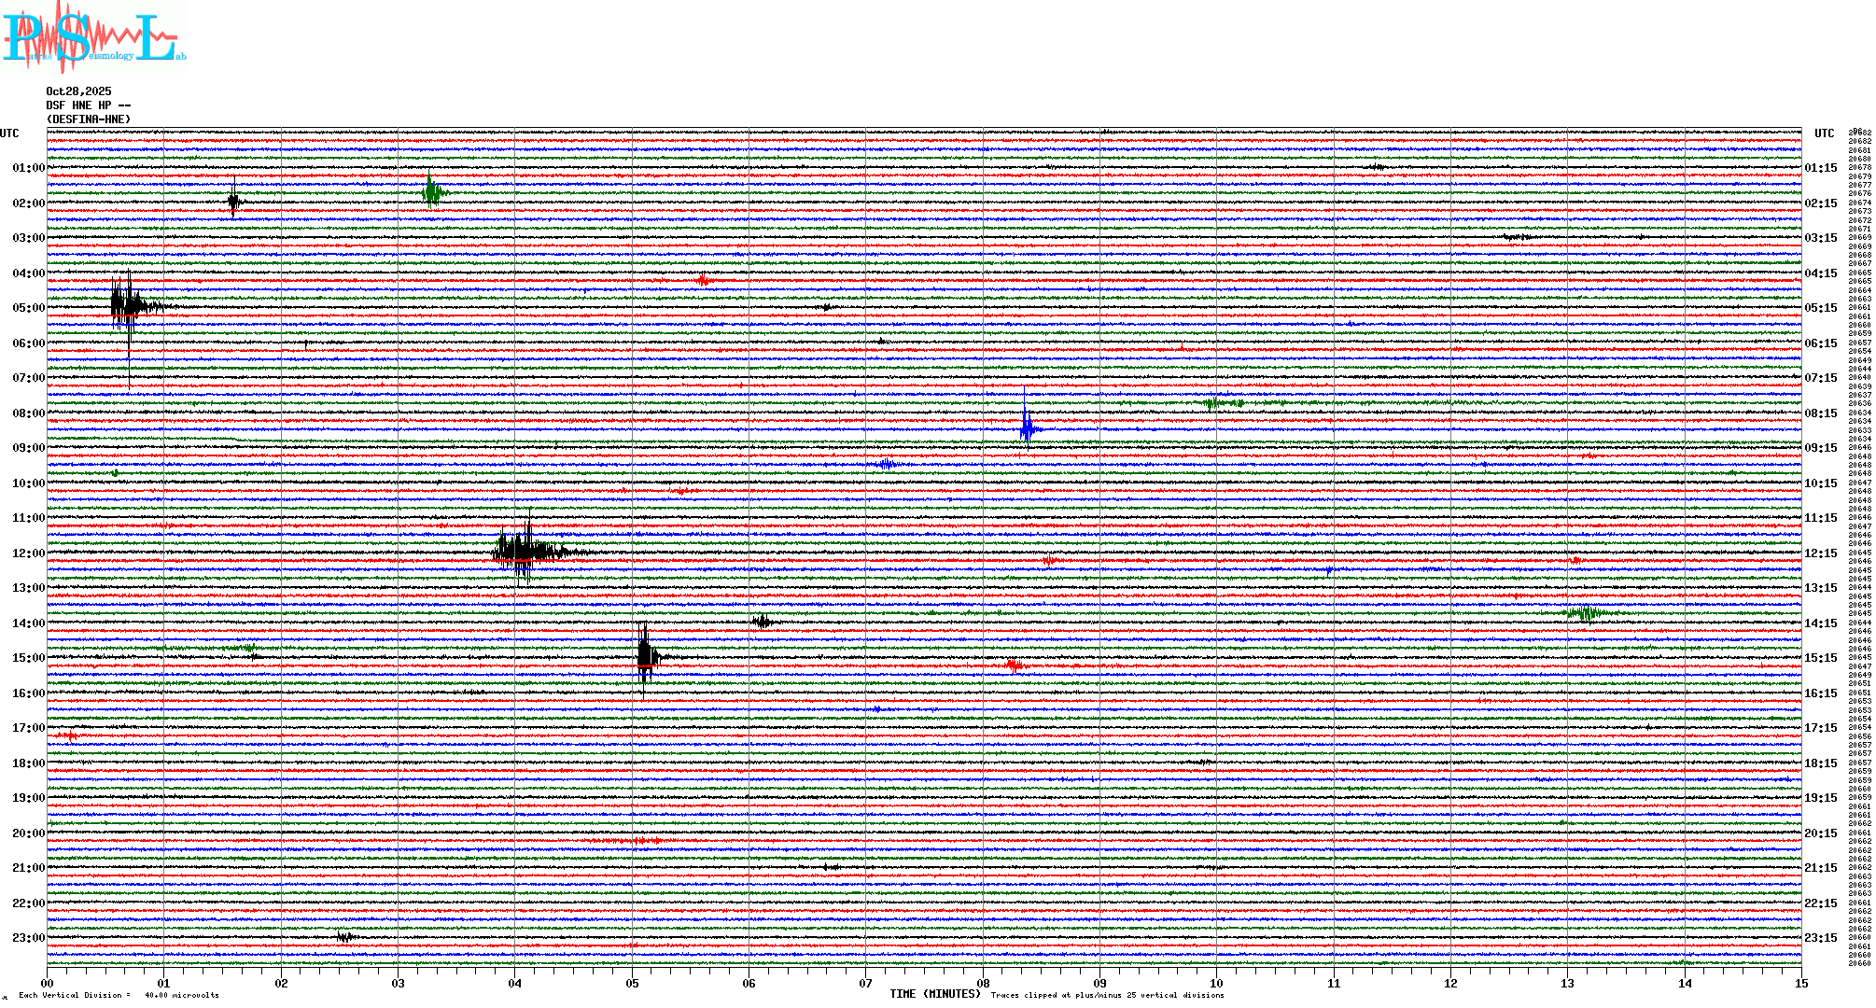Screen dimensions: 1876x1008
Task: Click minute marker 15 on bottom axis
Action: pos(1800,983)
